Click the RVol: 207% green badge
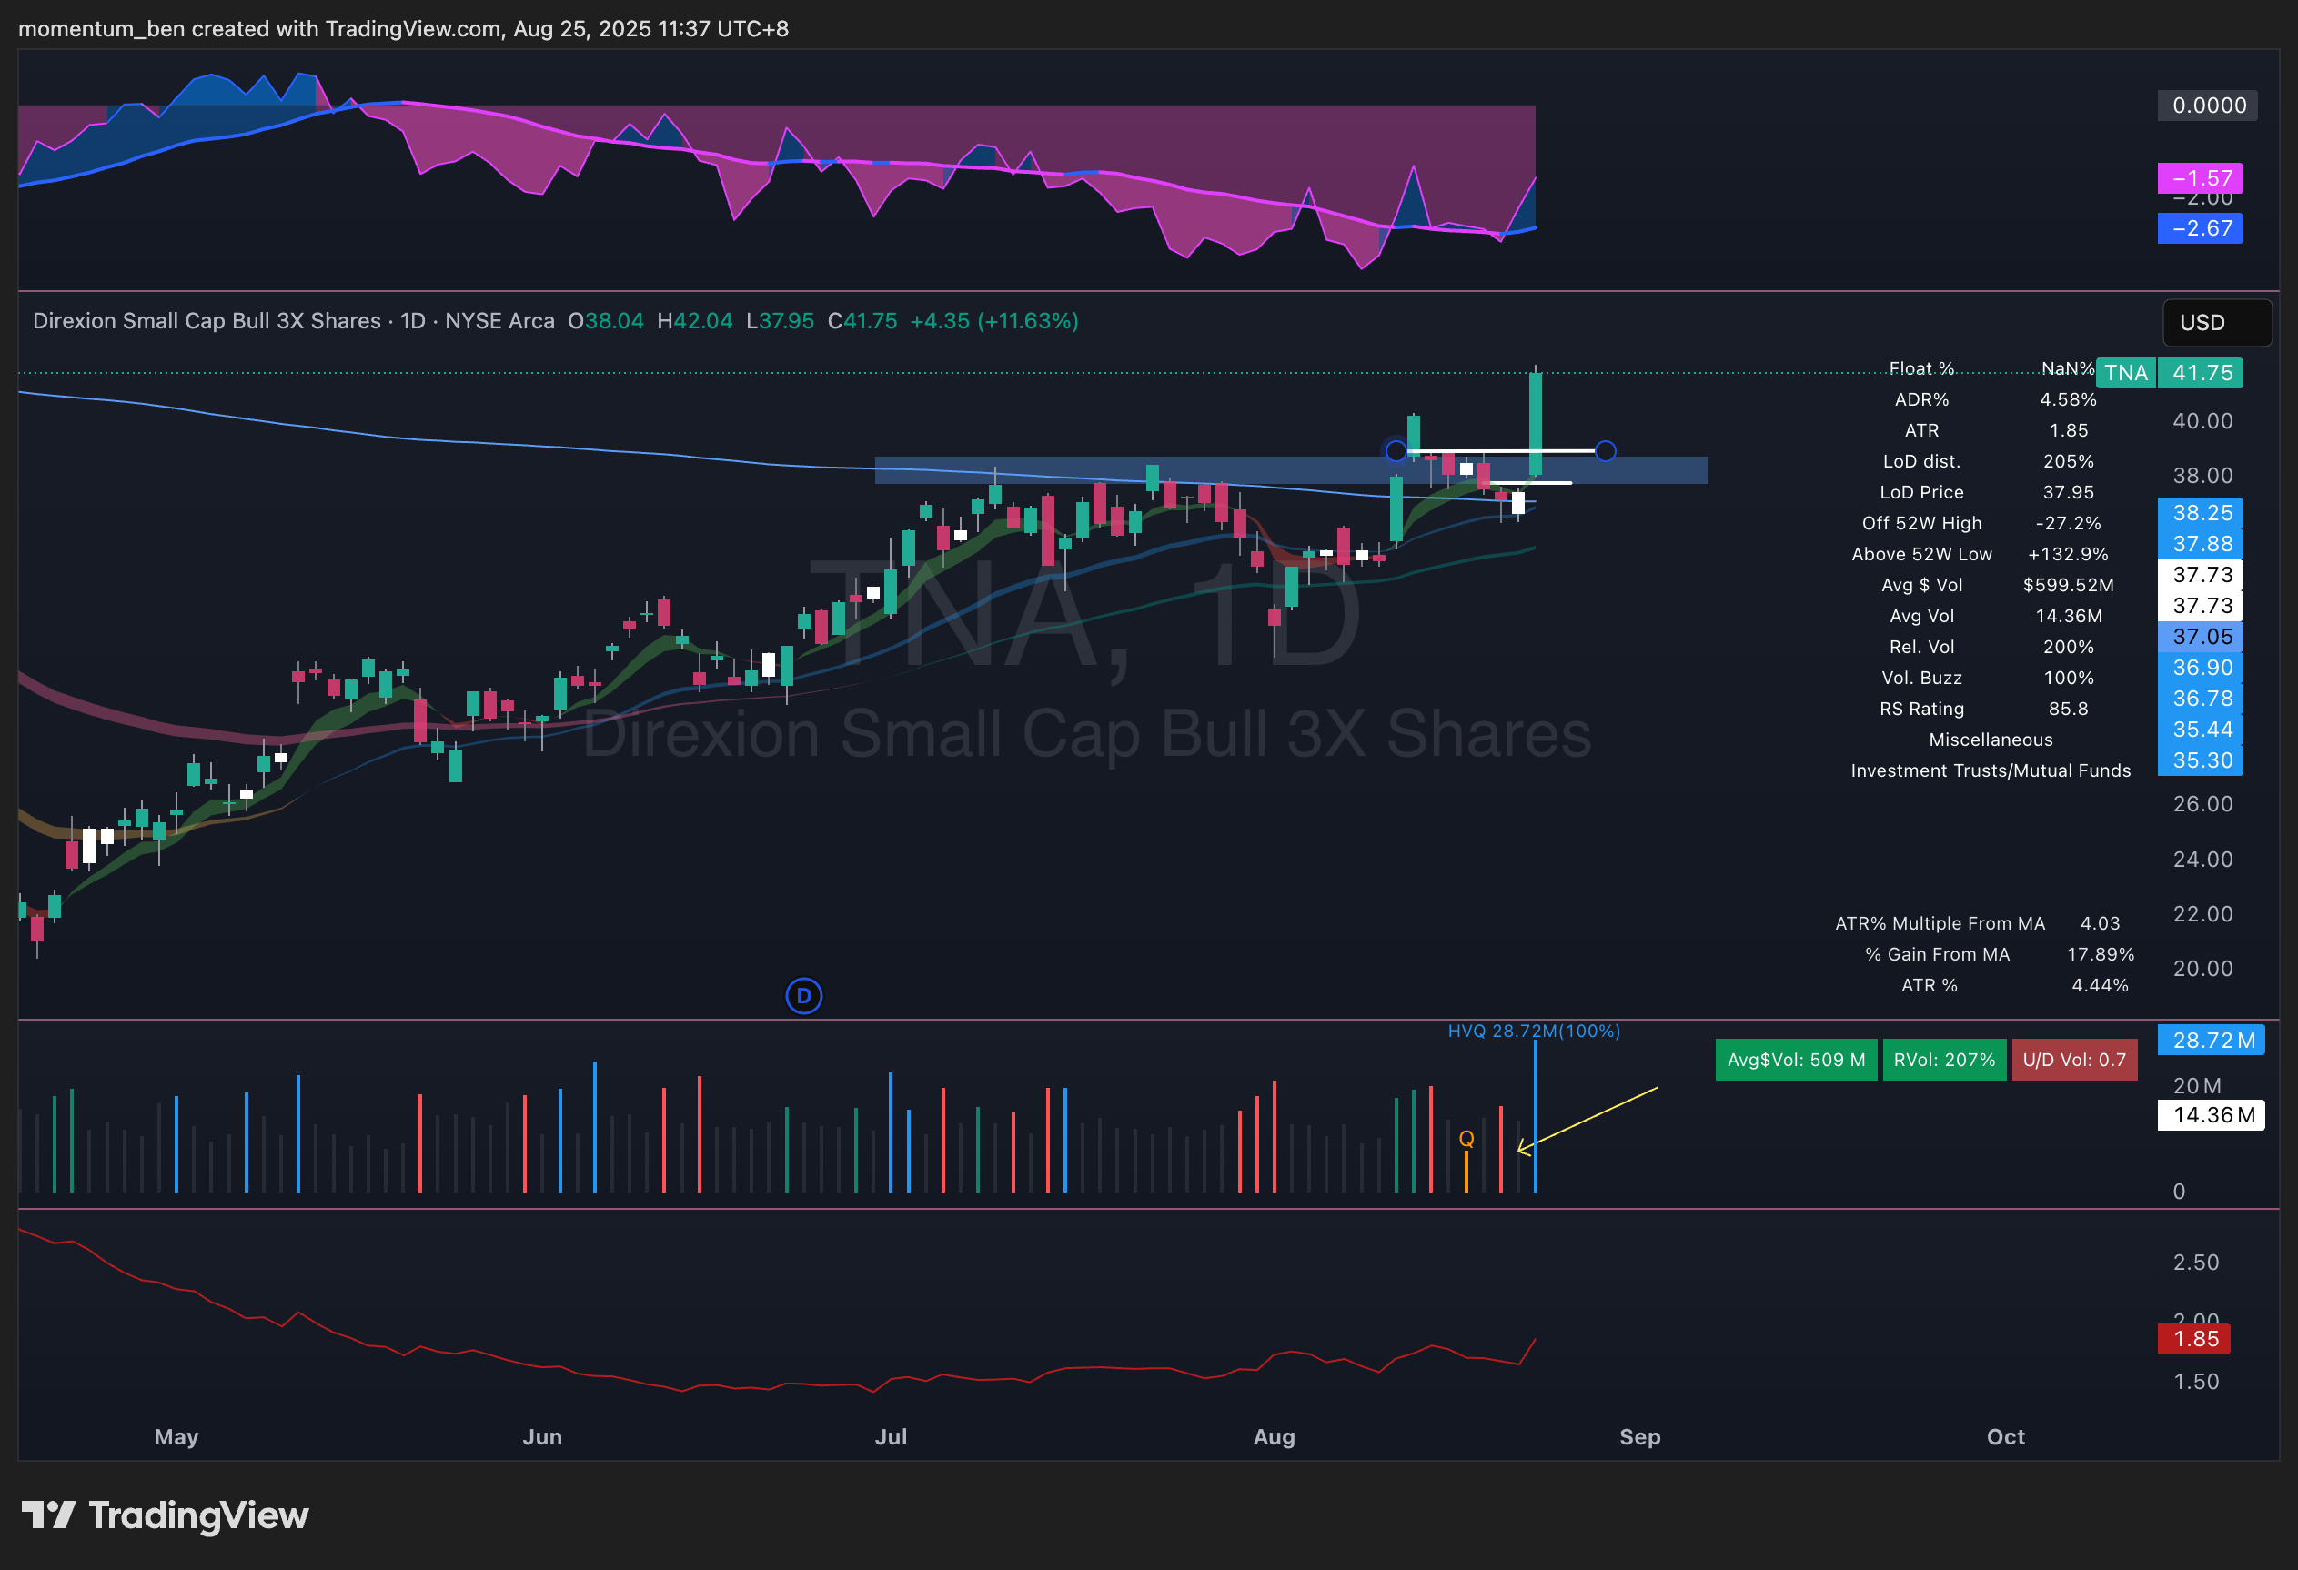 pos(1943,1060)
